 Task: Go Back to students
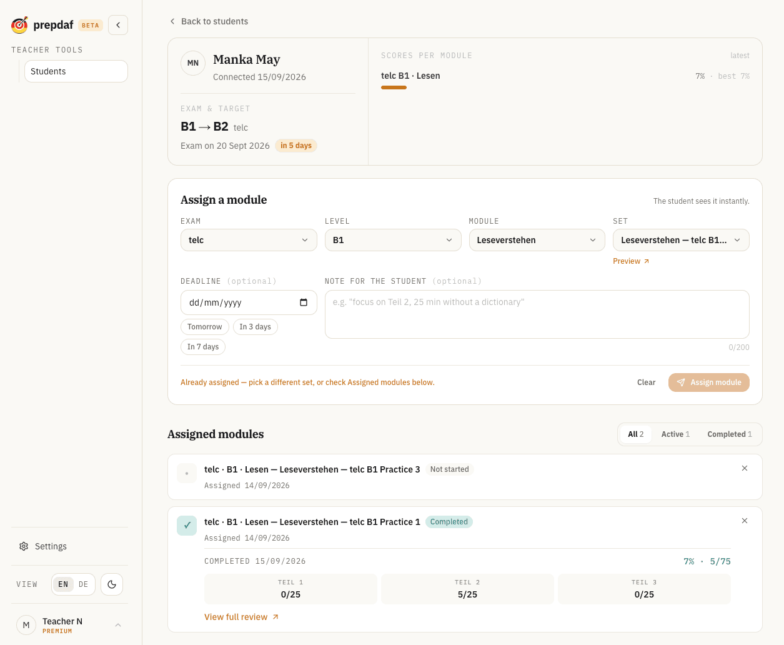(209, 21)
